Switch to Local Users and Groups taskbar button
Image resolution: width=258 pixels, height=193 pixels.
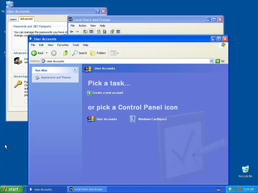point(87,189)
